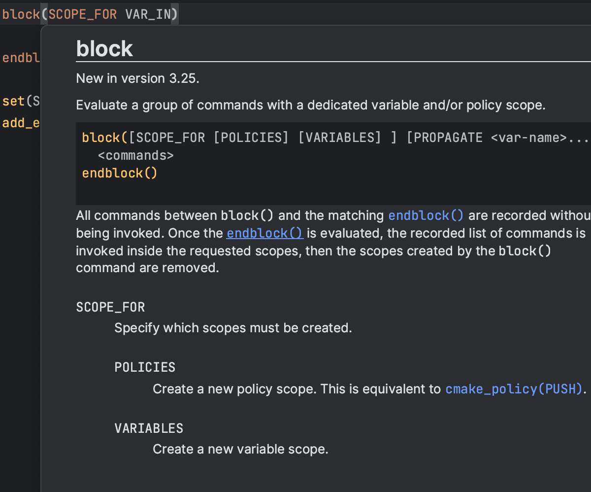Click [POLICIES] in the syntax signature line
591x492 pixels.
tap(251, 138)
